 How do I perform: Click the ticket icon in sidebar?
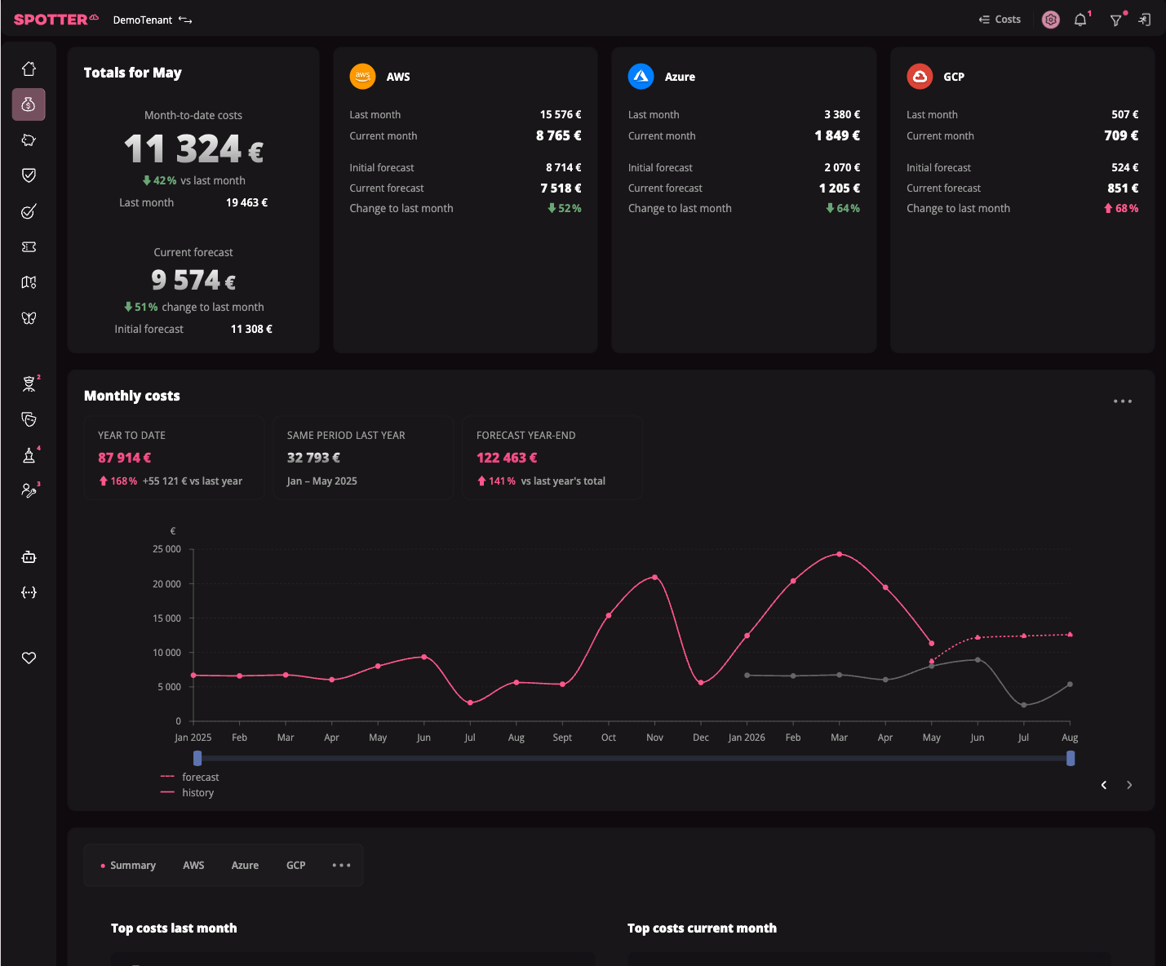(29, 247)
